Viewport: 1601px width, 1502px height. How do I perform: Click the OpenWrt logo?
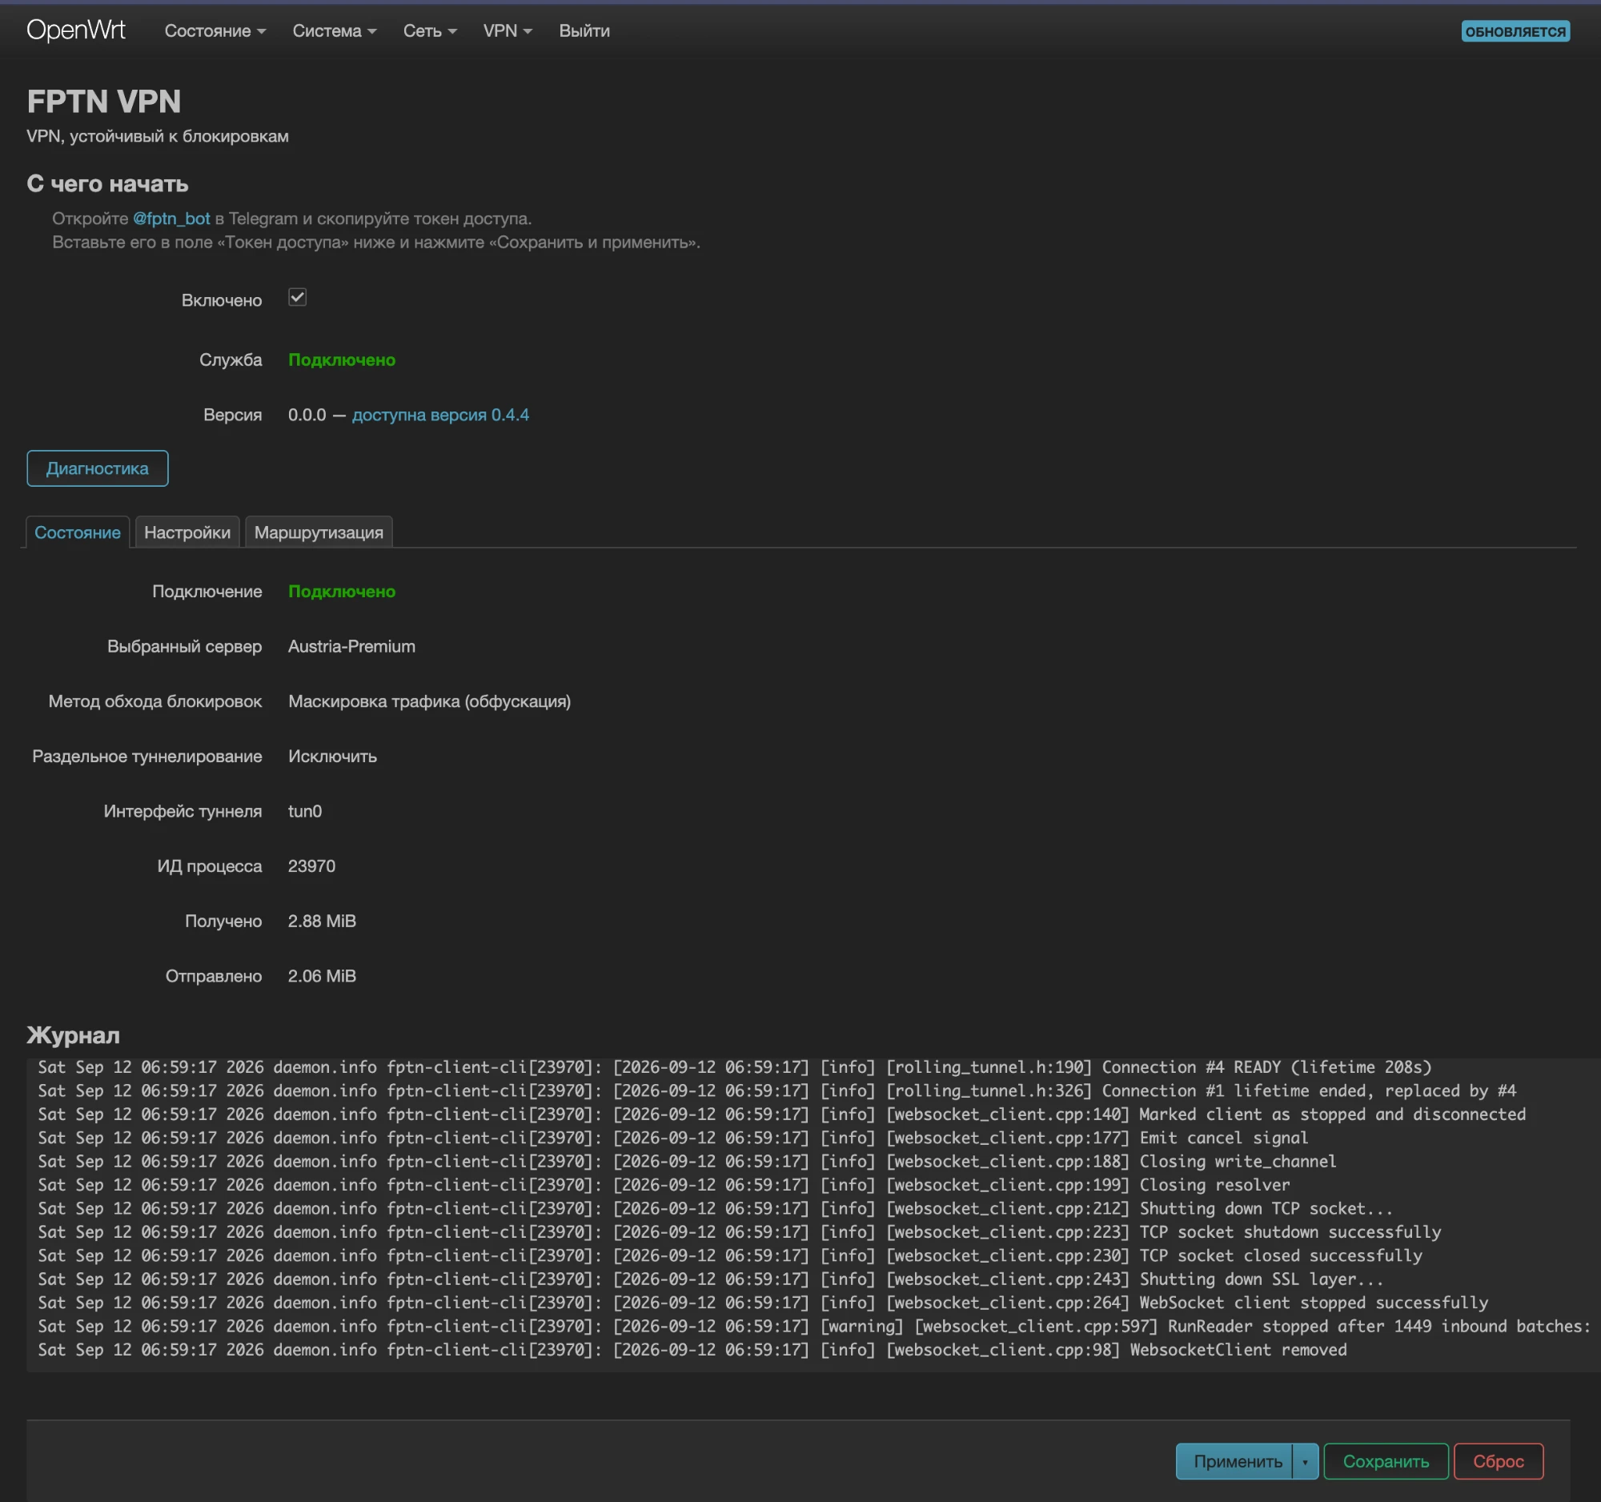point(76,30)
